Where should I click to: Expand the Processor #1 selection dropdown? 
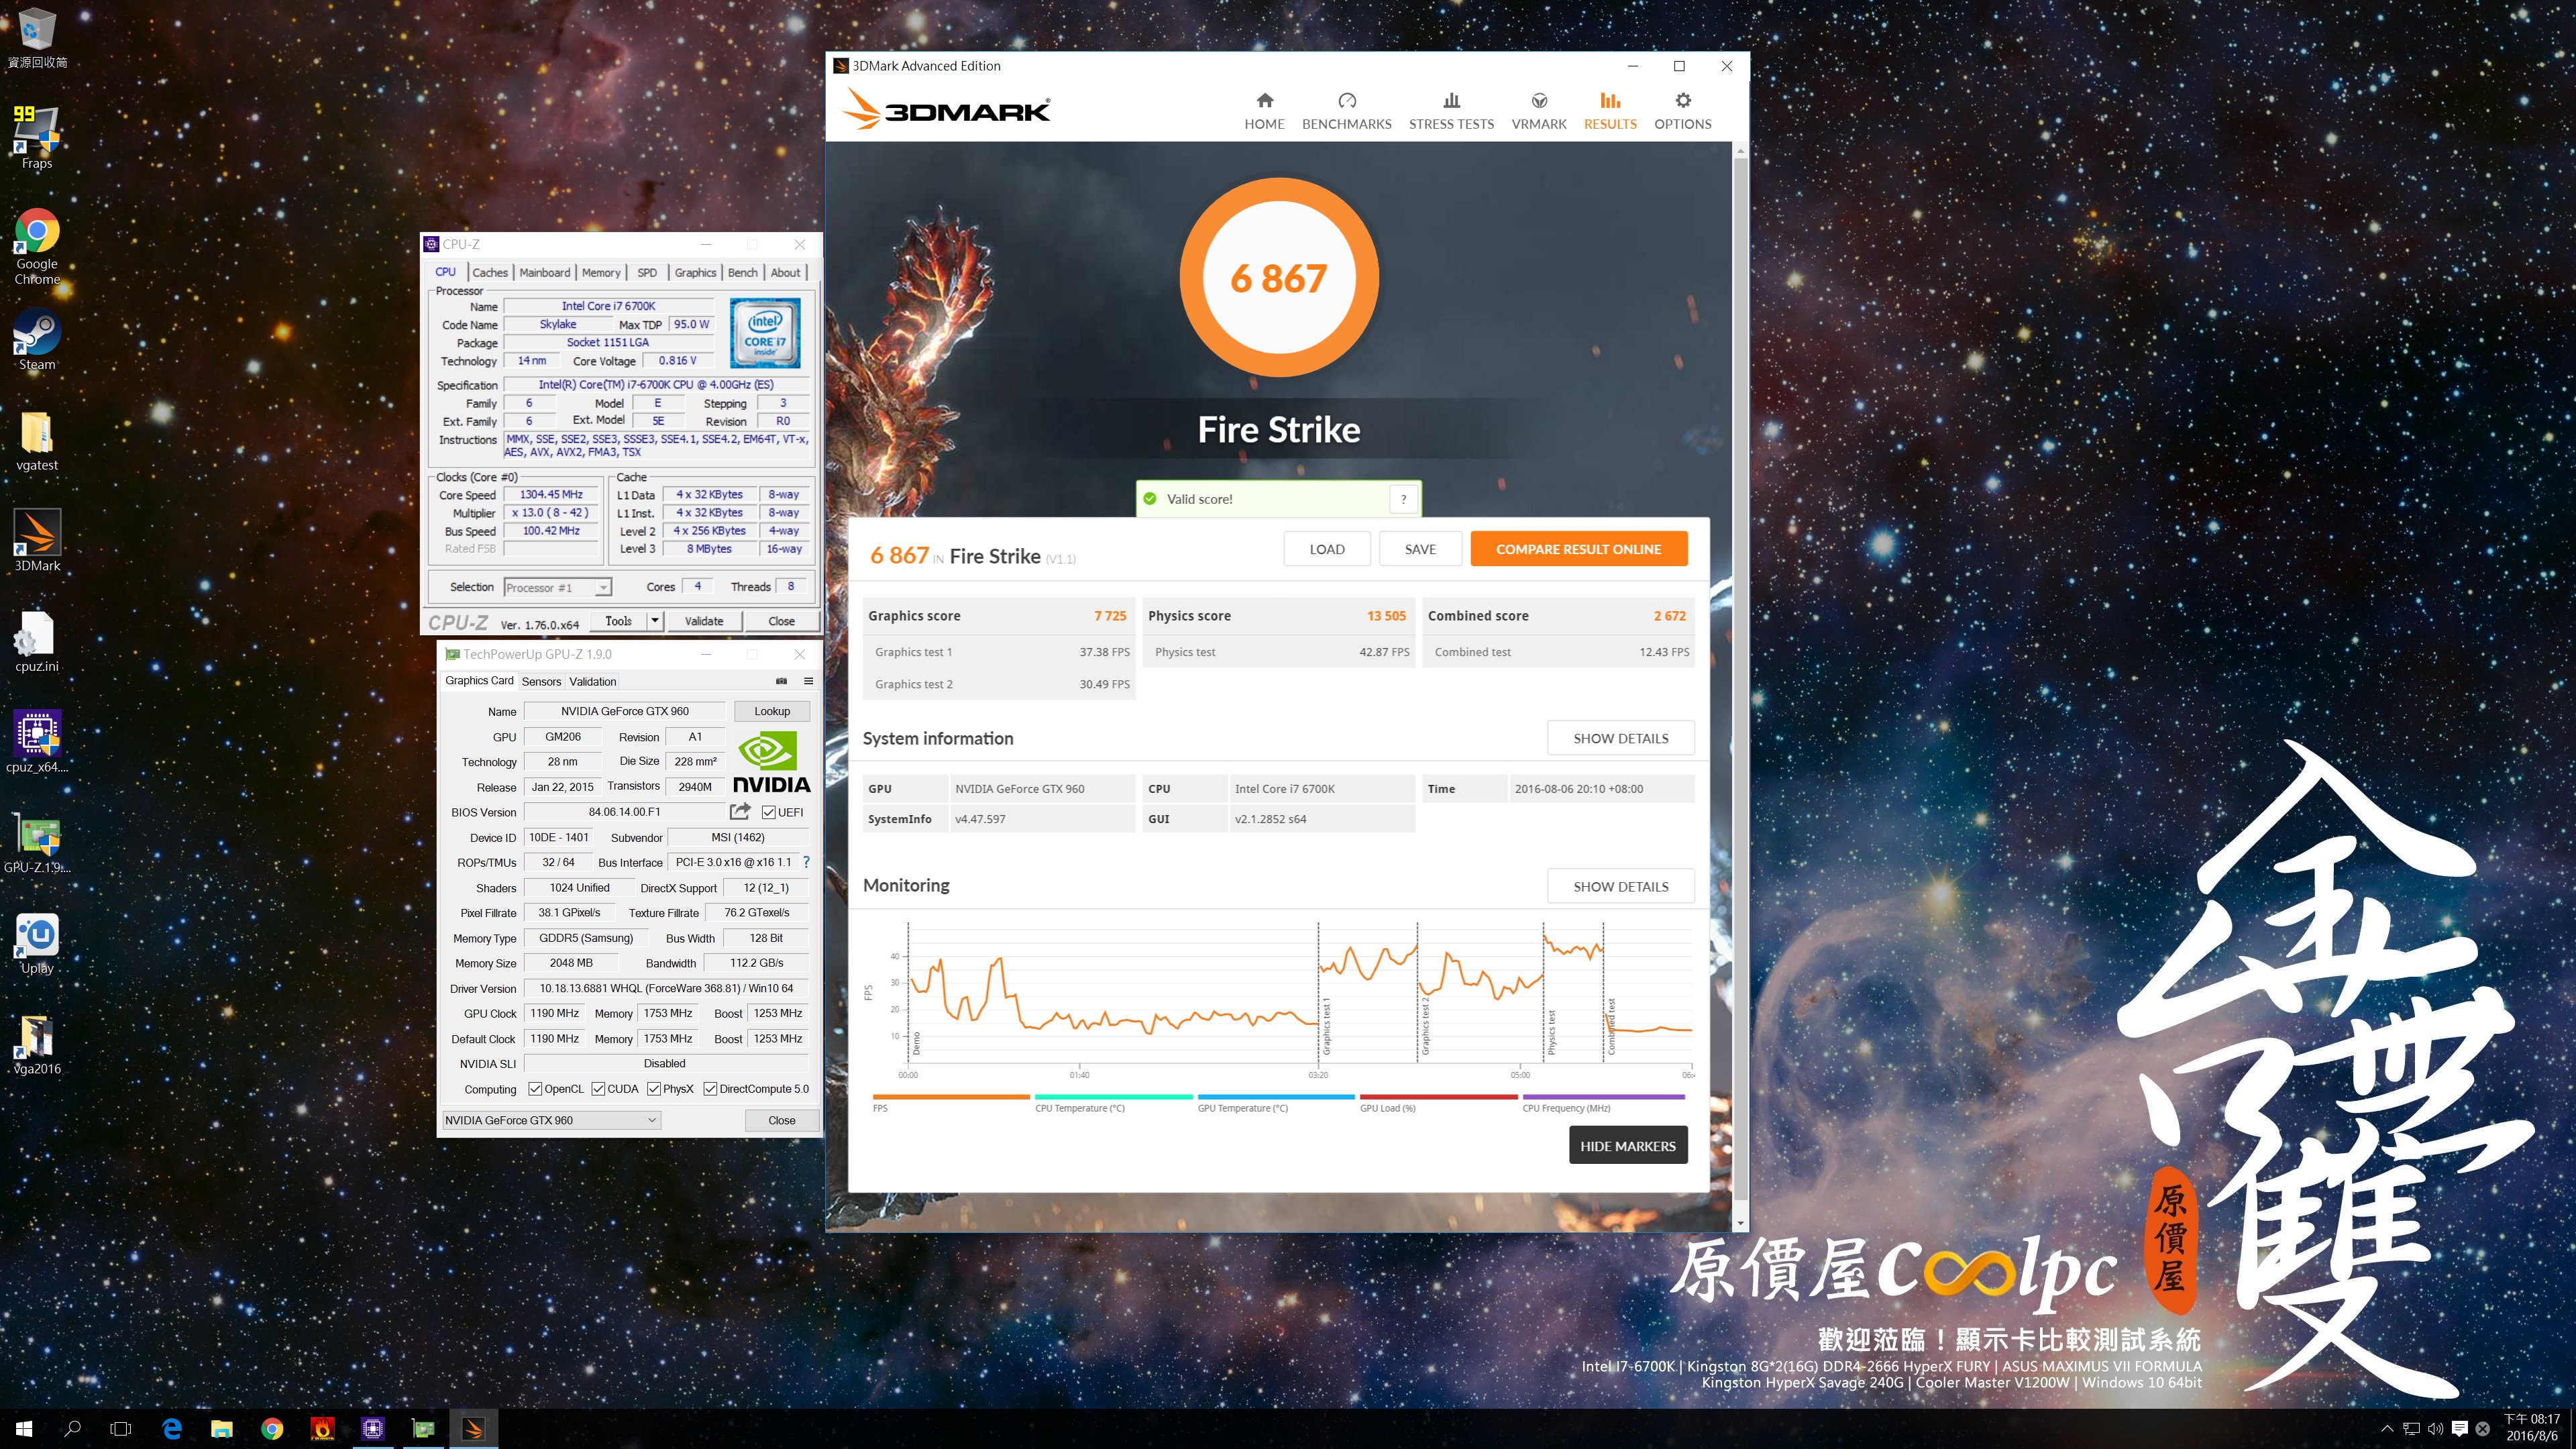point(603,588)
